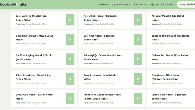Open Beyaz Kurt Masalı title link
Screen dimensions: 195x110
pyautogui.click(x=35, y=38)
